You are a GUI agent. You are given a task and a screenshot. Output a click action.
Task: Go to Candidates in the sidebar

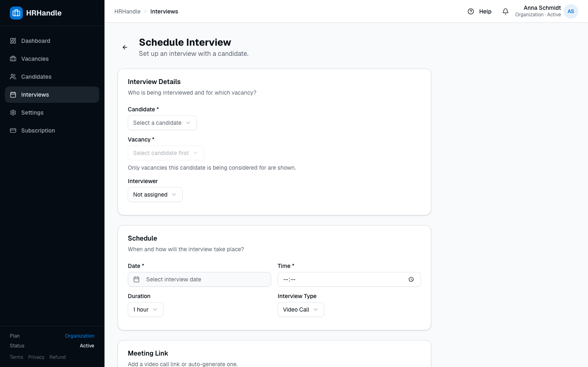52,77
